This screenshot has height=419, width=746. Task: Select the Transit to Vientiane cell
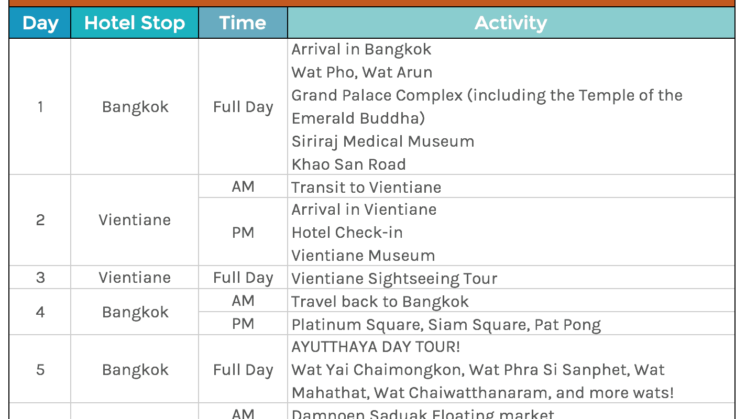click(x=366, y=187)
